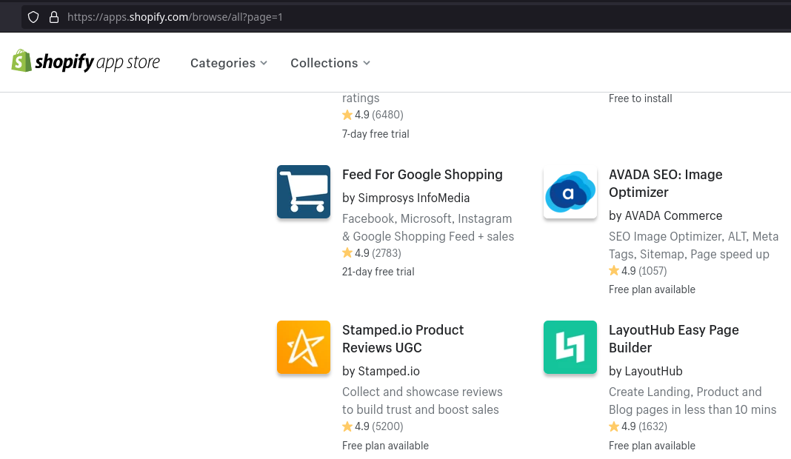Expand the Collections dropdown menu
Image resolution: width=791 pixels, height=459 pixels.
330,63
